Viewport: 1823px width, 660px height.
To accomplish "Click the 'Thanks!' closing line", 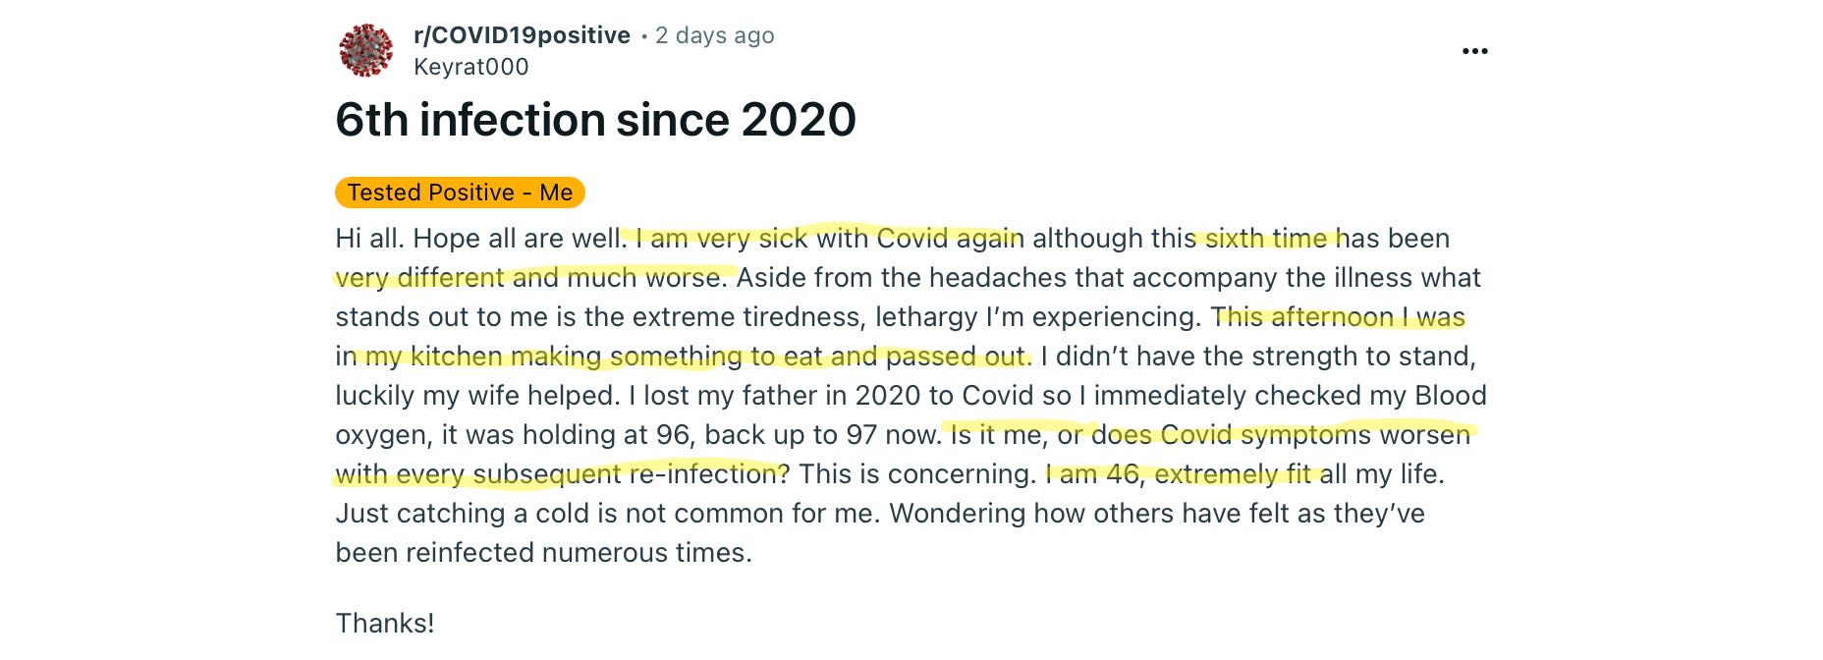I will point(384,624).
